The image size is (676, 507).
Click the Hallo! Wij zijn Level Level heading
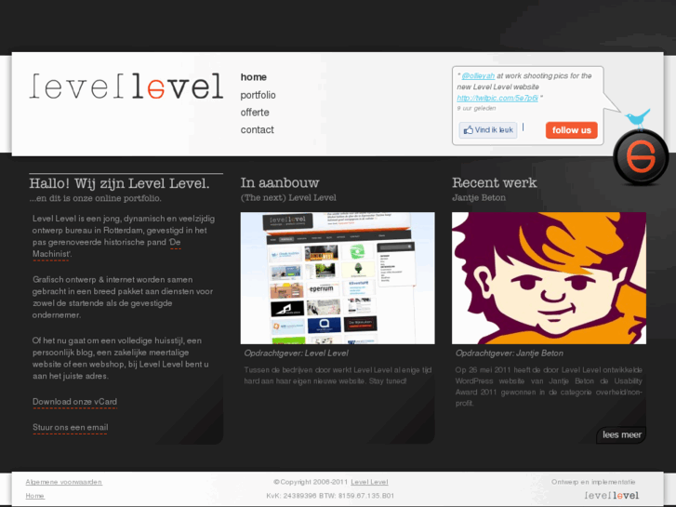pos(119,183)
